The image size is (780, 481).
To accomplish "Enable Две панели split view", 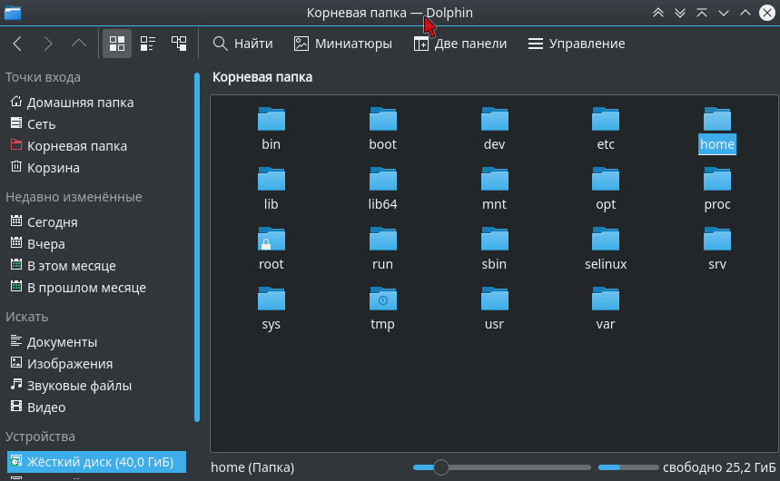I will pyautogui.click(x=460, y=44).
